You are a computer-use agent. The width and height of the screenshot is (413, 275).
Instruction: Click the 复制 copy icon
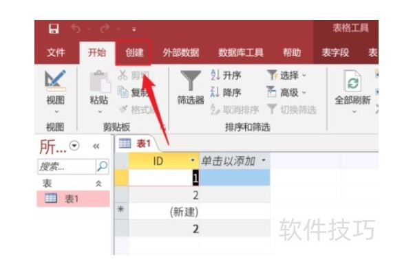click(123, 92)
